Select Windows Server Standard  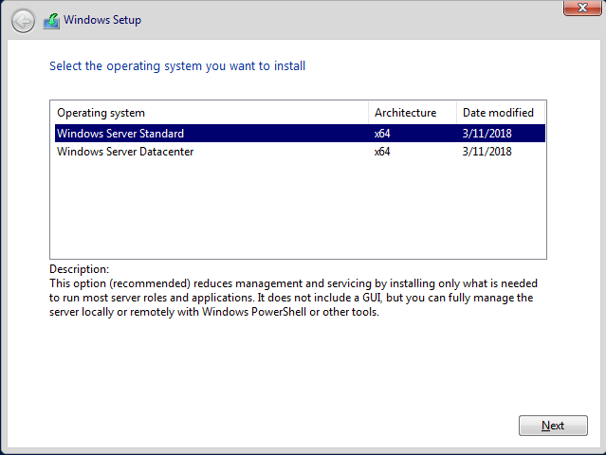[120, 134]
